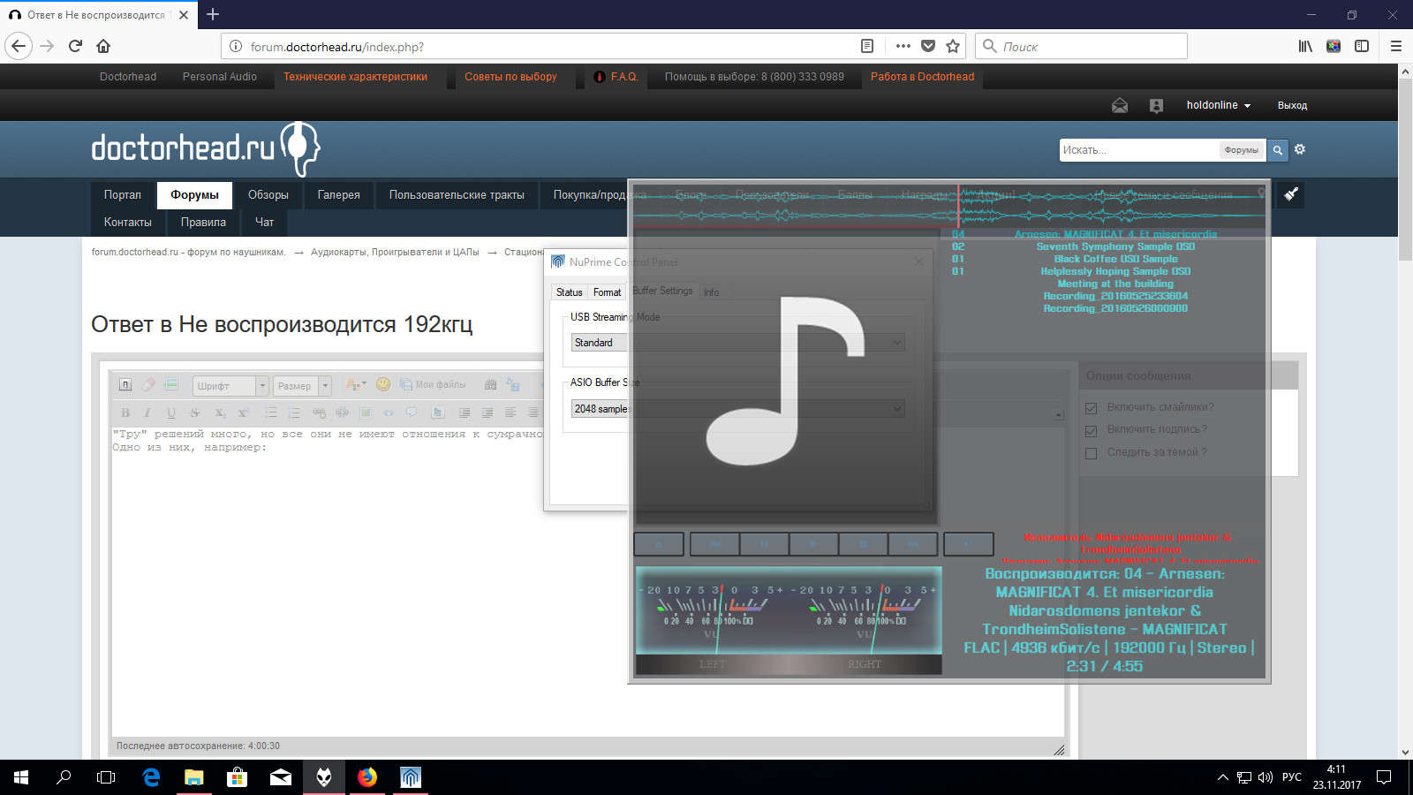1413x795 pixels.
Task: Toggle the 'Включить смайлики?' checkbox
Action: coord(1091,408)
